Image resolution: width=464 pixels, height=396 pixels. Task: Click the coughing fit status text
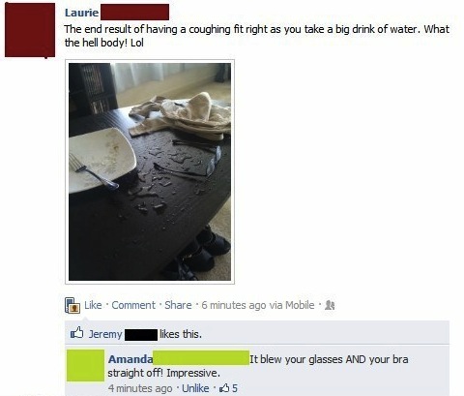tap(256, 36)
